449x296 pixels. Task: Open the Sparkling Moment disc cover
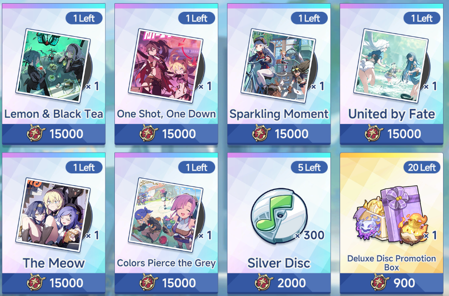coord(279,66)
